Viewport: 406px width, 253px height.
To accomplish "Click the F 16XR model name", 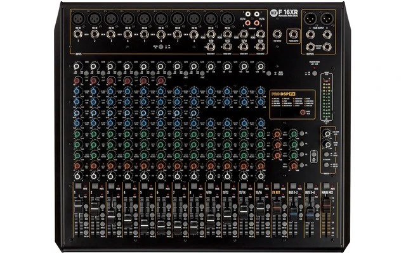I will click(x=288, y=12).
